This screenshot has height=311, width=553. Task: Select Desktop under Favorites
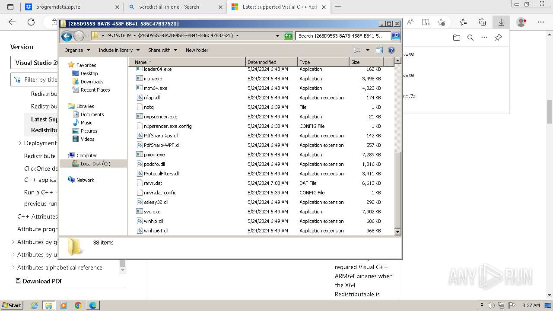click(x=89, y=73)
